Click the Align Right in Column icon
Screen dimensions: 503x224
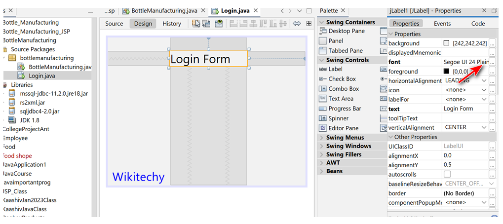click(x=243, y=23)
